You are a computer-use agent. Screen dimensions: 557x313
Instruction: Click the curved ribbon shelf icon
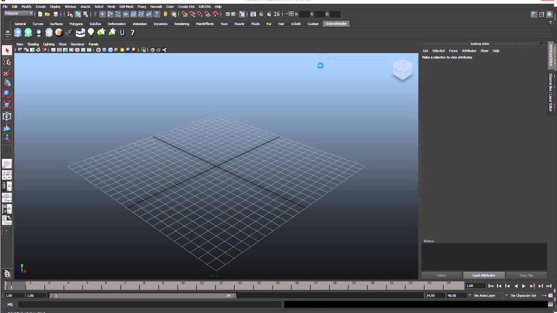[81, 32]
